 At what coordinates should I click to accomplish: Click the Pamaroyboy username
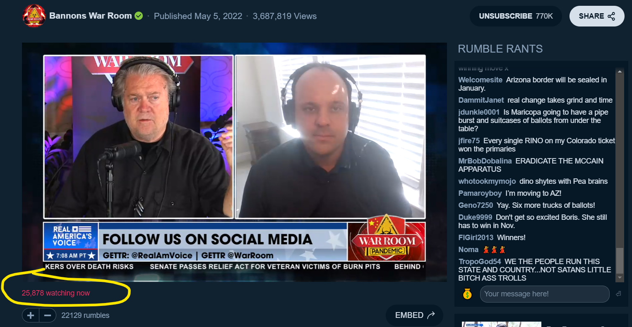(480, 193)
